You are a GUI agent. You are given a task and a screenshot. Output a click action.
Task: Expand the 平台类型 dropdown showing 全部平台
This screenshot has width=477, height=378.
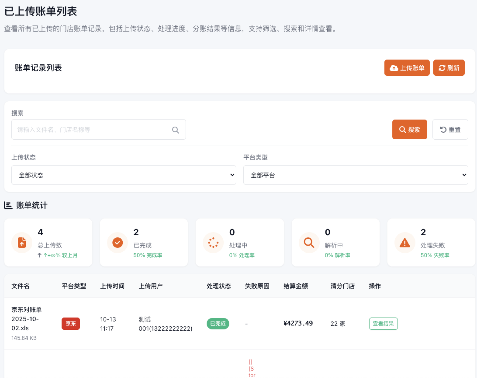pos(355,175)
